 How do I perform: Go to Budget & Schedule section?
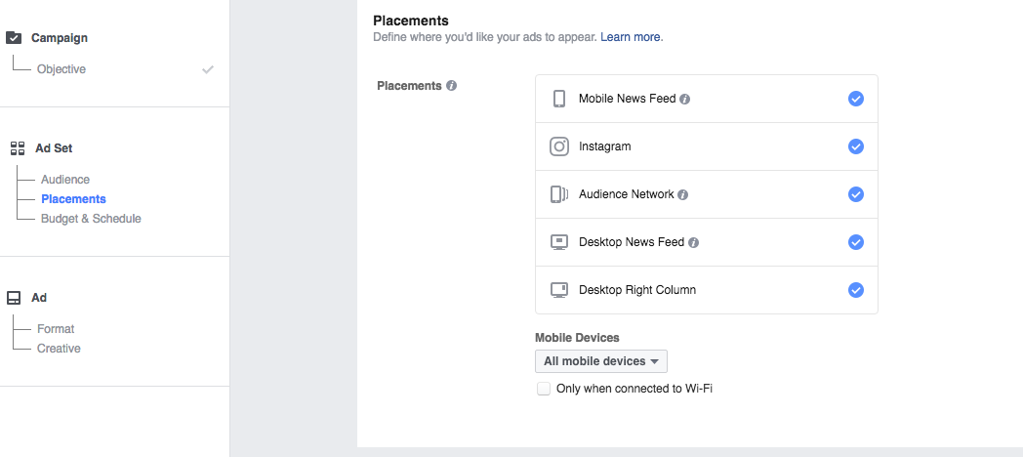tap(91, 219)
